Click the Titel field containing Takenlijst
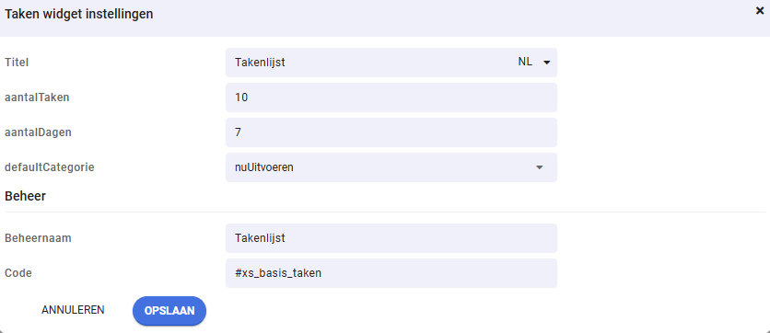 coord(368,63)
